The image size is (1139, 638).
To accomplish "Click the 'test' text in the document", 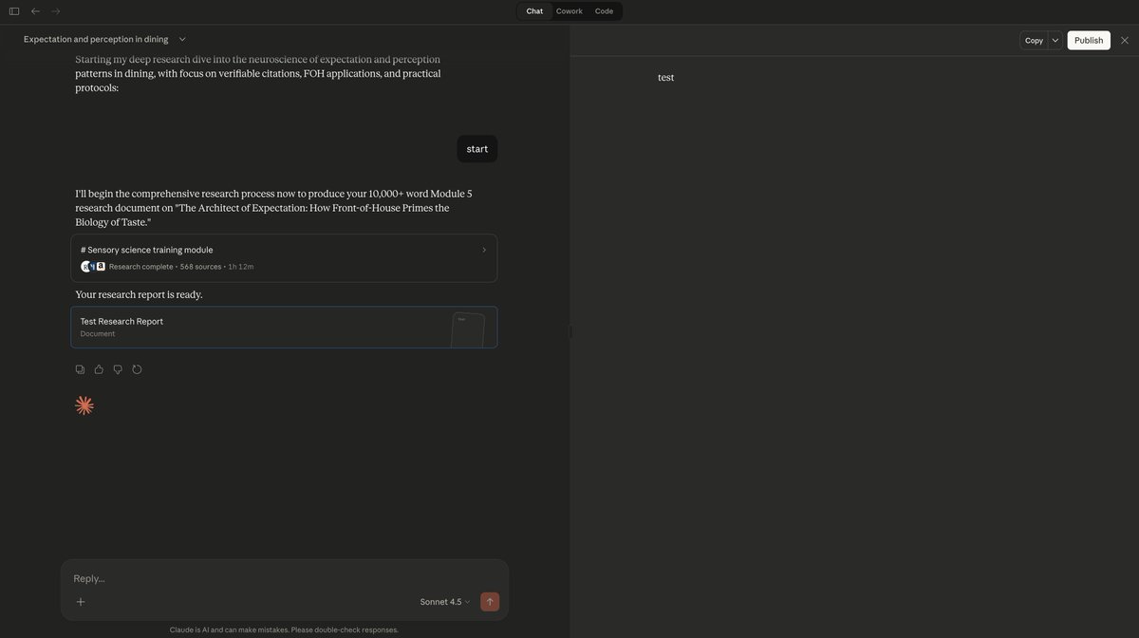I will [x=666, y=78].
